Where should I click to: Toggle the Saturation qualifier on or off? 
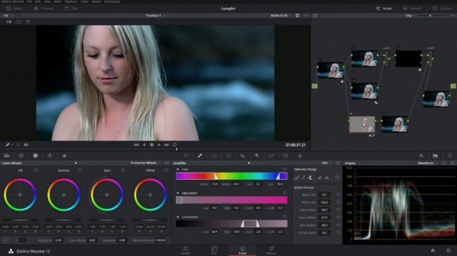click(178, 193)
